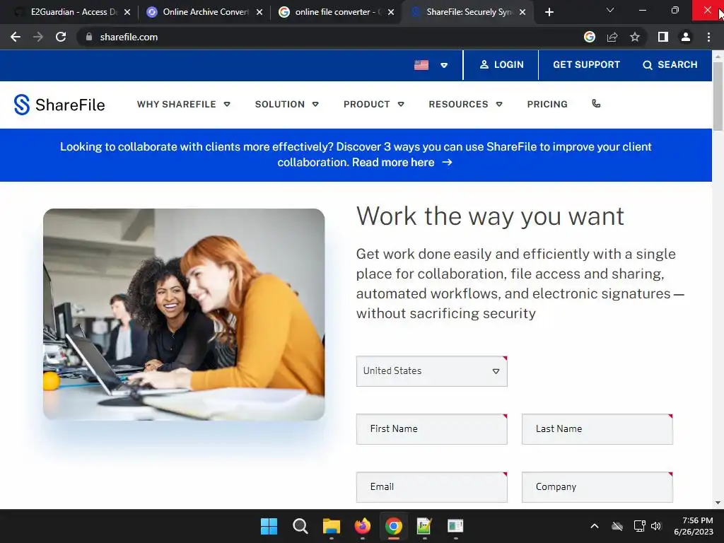Click the ShareFile logo
Viewport: 724px width, 543px height.
[59, 105]
